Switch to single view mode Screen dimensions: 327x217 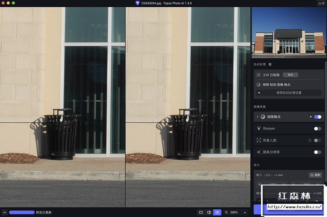click(x=201, y=212)
